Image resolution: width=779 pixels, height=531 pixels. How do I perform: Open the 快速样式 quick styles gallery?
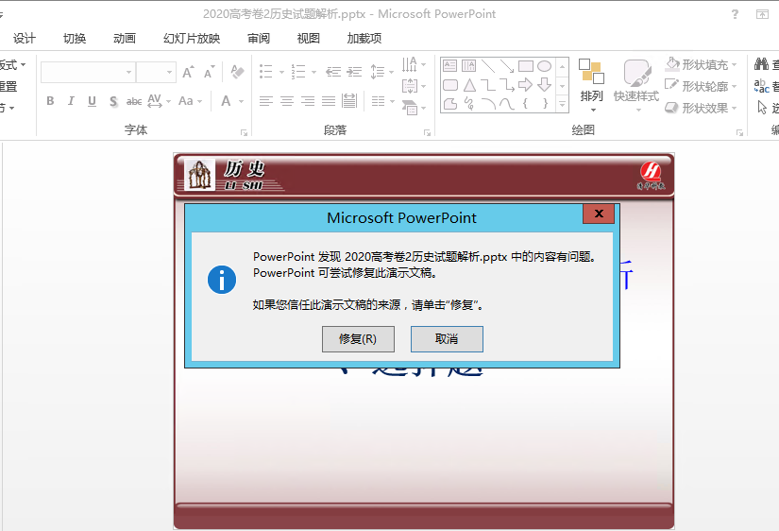click(636, 86)
